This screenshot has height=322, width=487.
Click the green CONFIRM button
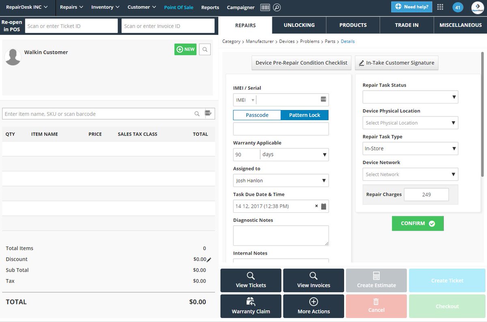click(x=418, y=223)
